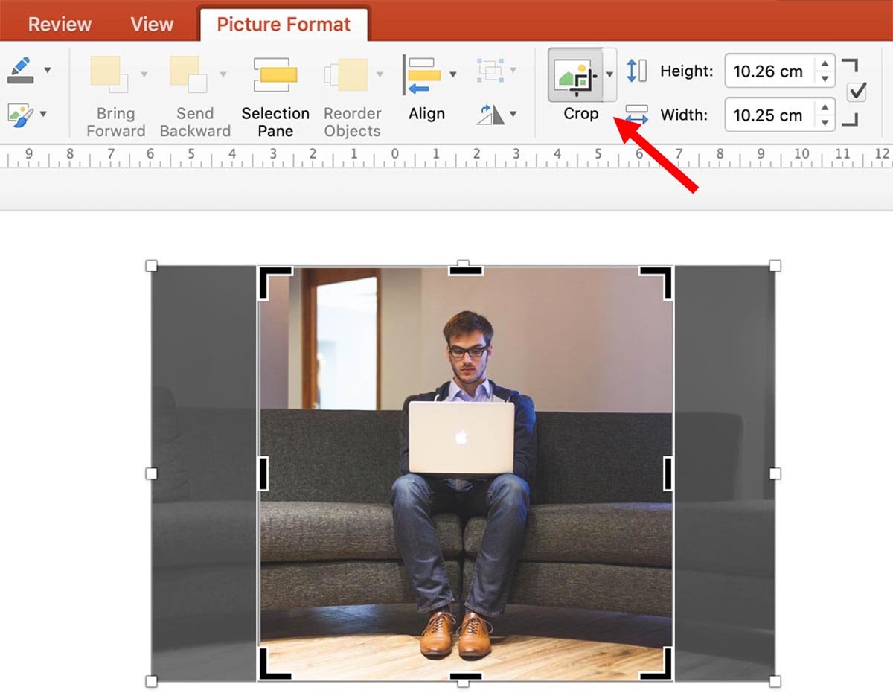Click the Send Backward icon
Screen dimensions: 893x693
[188, 74]
